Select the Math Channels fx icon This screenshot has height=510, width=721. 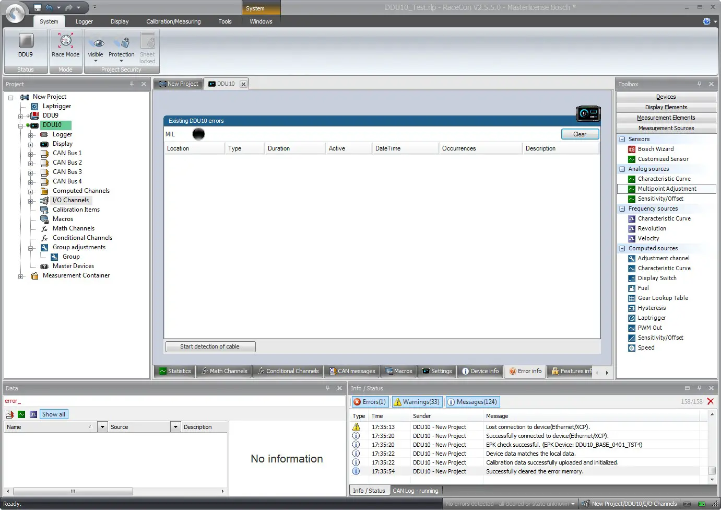click(44, 229)
